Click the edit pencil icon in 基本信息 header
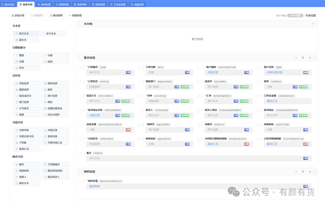This screenshot has width=325, height=205. tap(310, 57)
